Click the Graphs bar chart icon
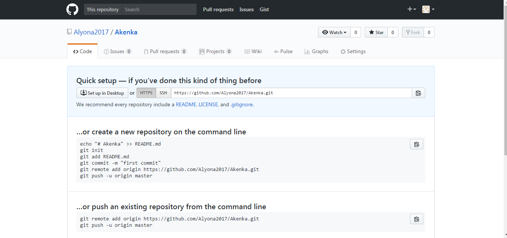Screen dimensions: 507x238 [307, 51]
